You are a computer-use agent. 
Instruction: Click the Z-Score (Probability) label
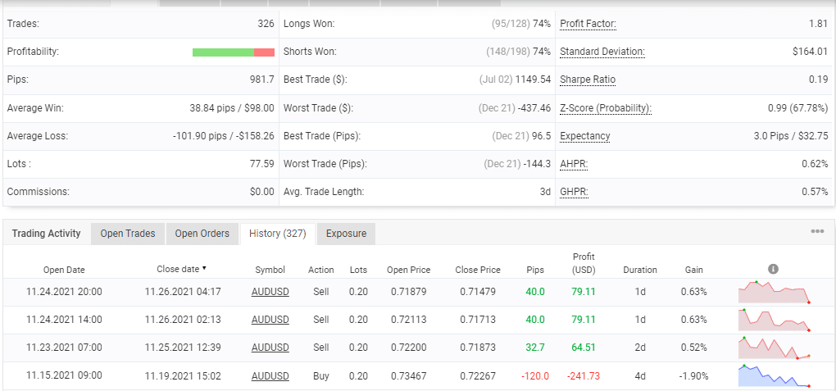click(x=605, y=107)
